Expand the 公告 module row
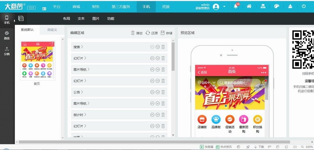Image resolution: width=314 pixels, height=150 pixels. [x=119, y=92]
